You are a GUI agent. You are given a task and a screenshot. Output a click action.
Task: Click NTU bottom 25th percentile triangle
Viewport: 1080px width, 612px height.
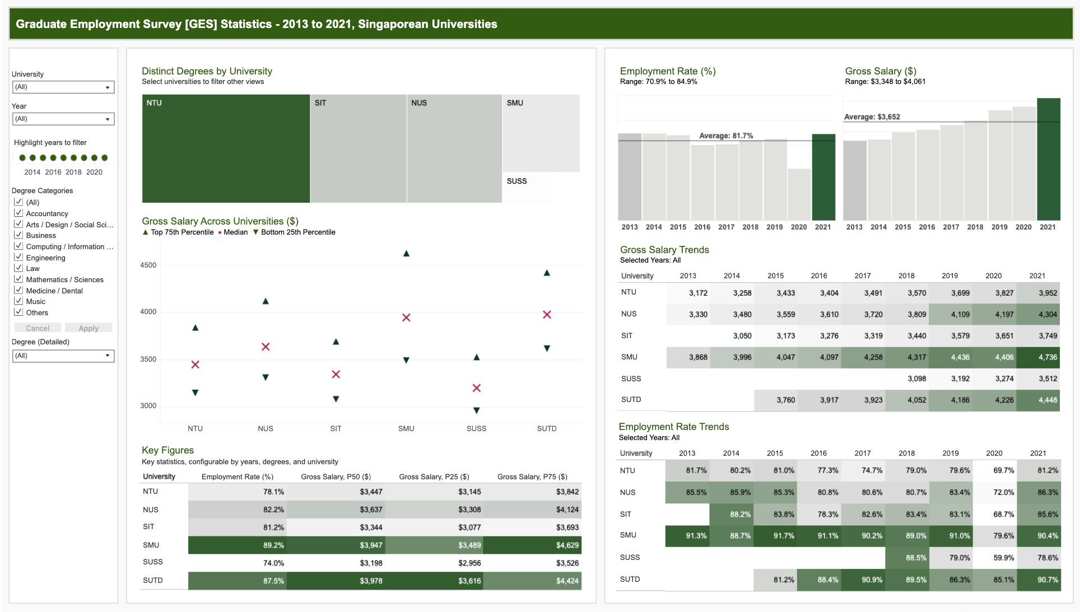[x=195, y=393]
